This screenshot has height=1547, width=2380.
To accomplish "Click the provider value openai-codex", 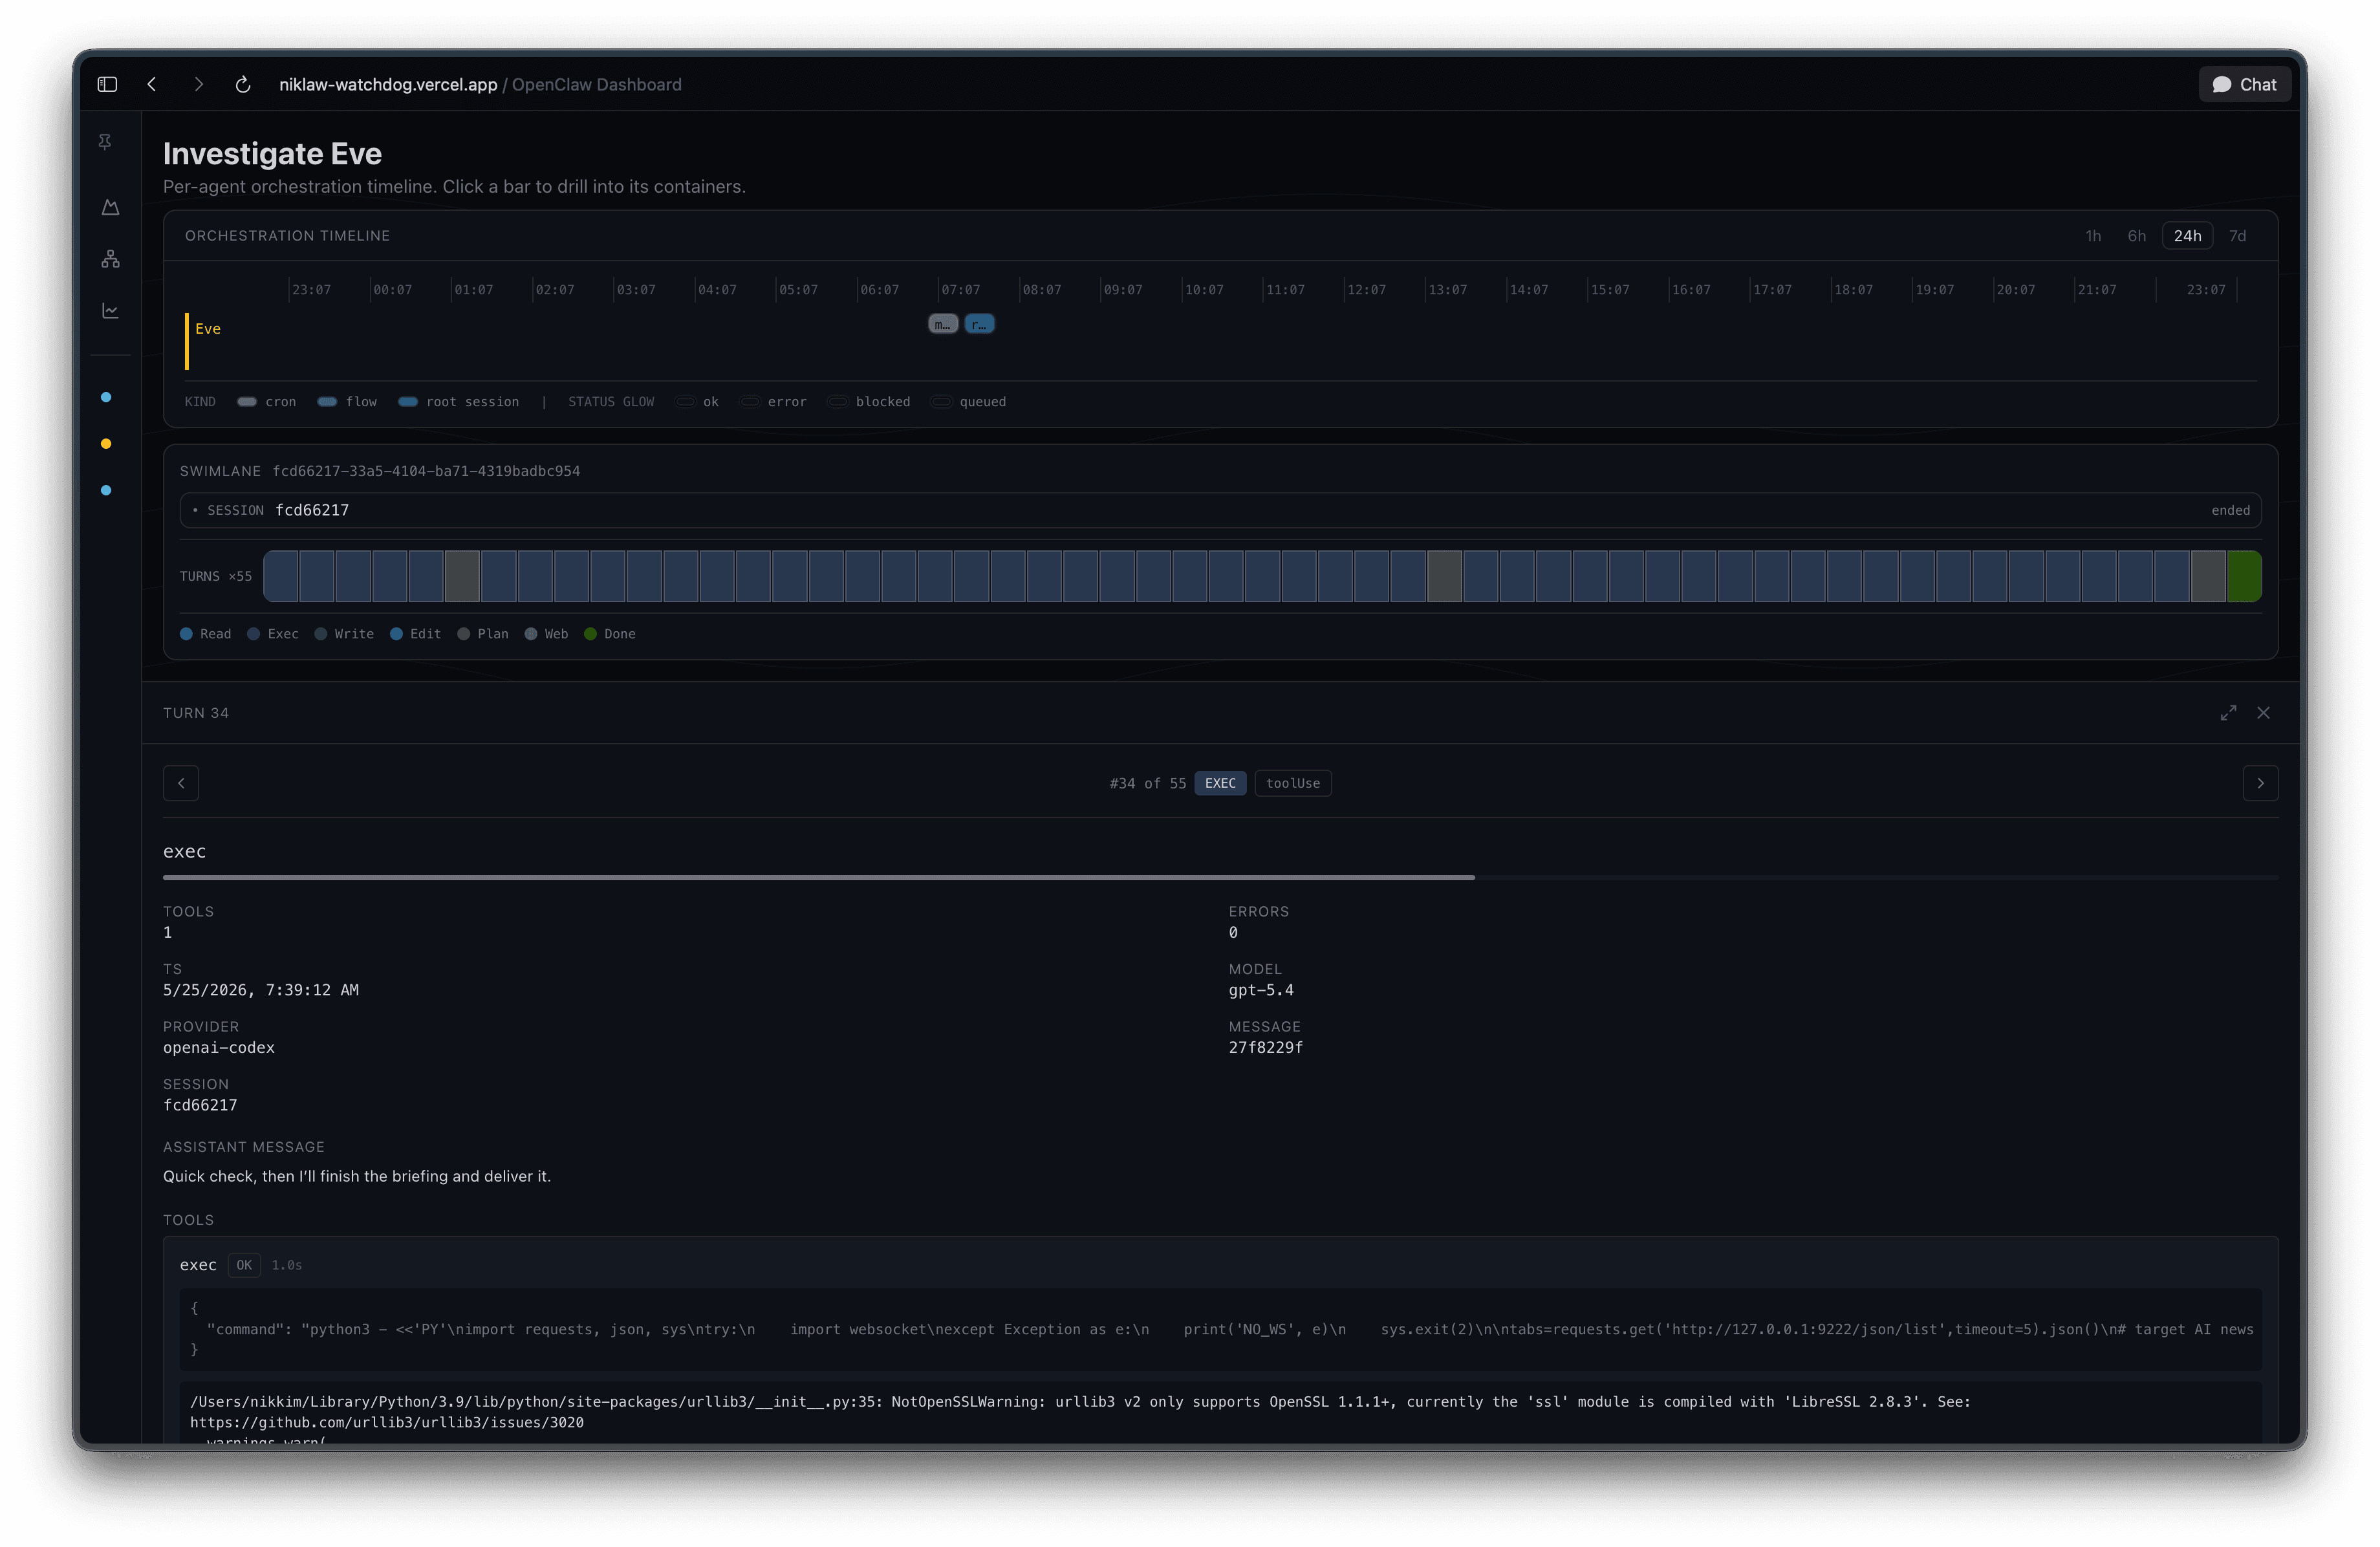I will pyautogui.click(x=219, y=1048).
